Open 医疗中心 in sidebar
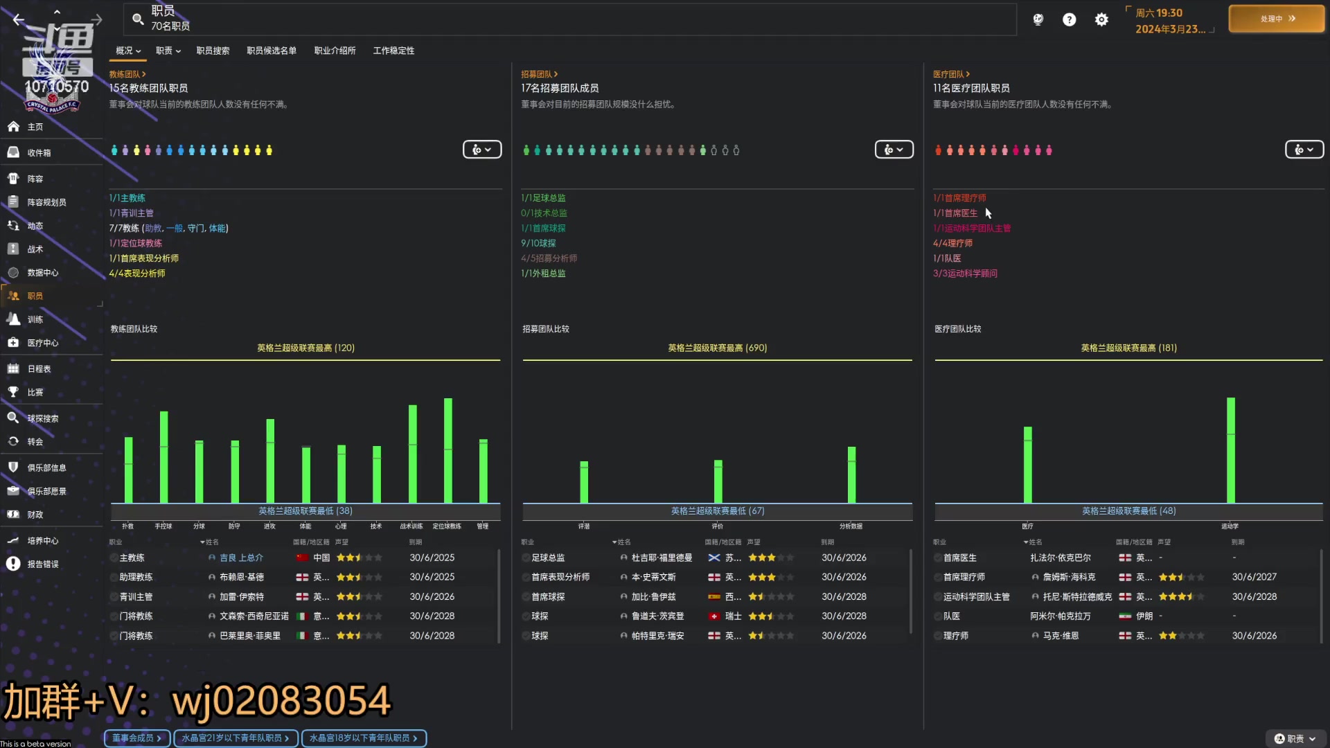This screenshot has width=1330, height=748. click(x=51, y=343)
